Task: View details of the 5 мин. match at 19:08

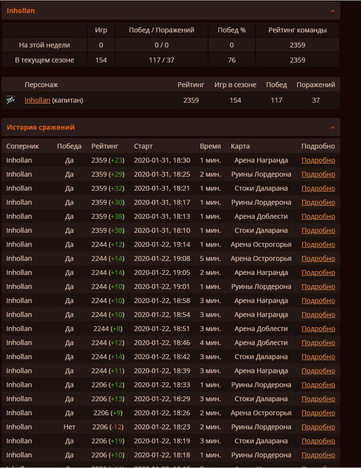Action: (x=318, y=258)
